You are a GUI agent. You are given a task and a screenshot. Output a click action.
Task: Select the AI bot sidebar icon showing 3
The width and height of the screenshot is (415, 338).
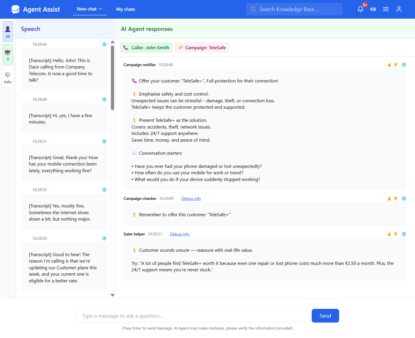click(8, 54)
